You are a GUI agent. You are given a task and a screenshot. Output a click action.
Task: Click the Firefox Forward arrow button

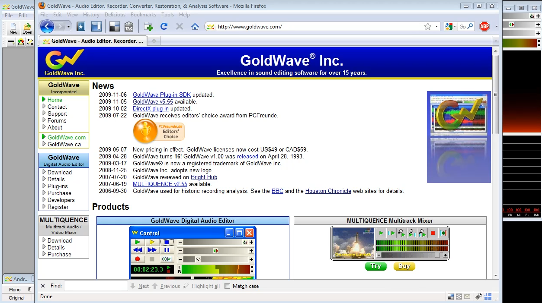point(59,26)
